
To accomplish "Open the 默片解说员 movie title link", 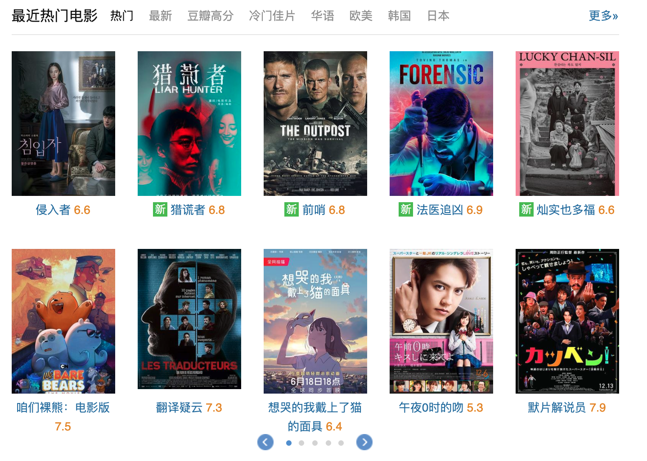I will tap(557, 408).
